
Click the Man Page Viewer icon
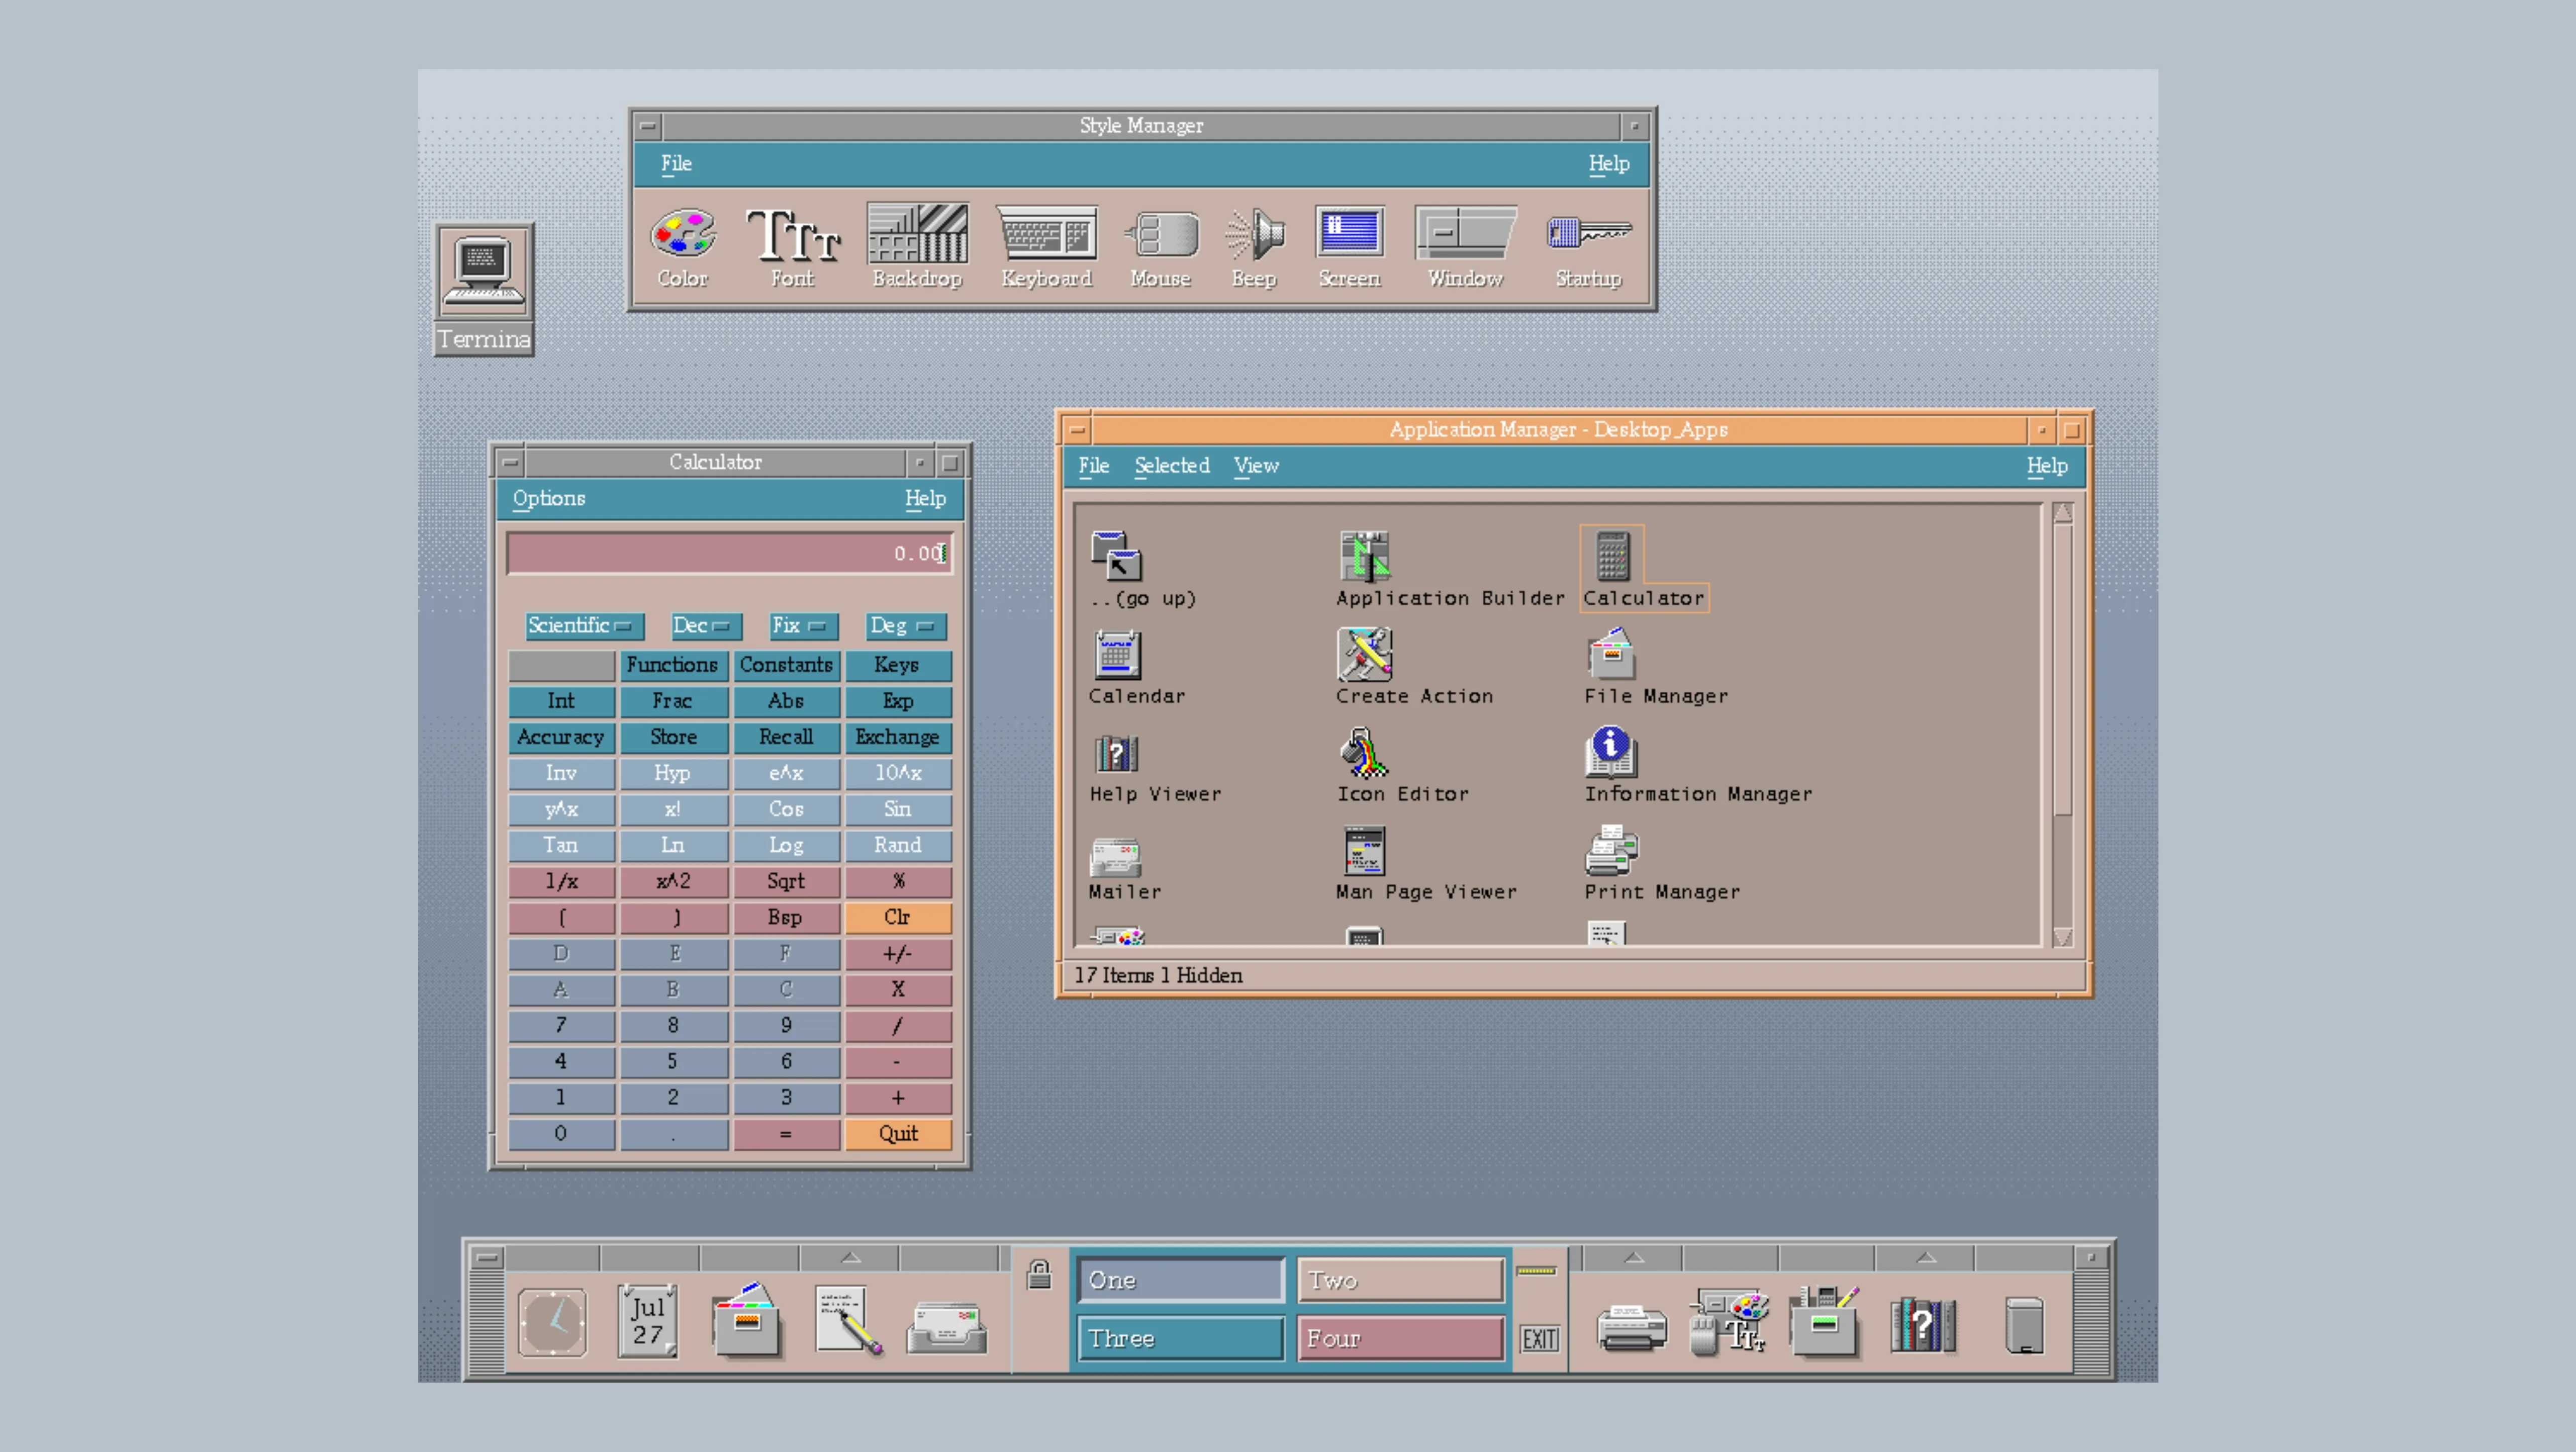(x=1364, y=851)
